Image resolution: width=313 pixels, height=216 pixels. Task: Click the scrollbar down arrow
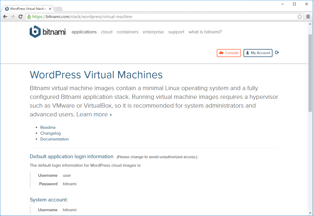coord(310,213)
